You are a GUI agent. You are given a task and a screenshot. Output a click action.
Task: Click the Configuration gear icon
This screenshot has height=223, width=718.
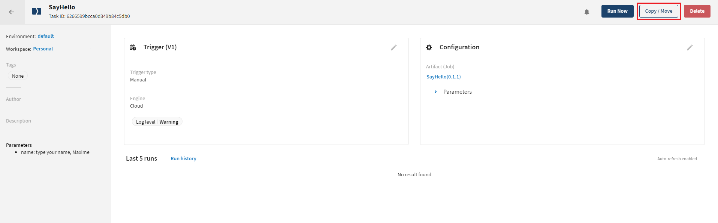coord(429,47)
